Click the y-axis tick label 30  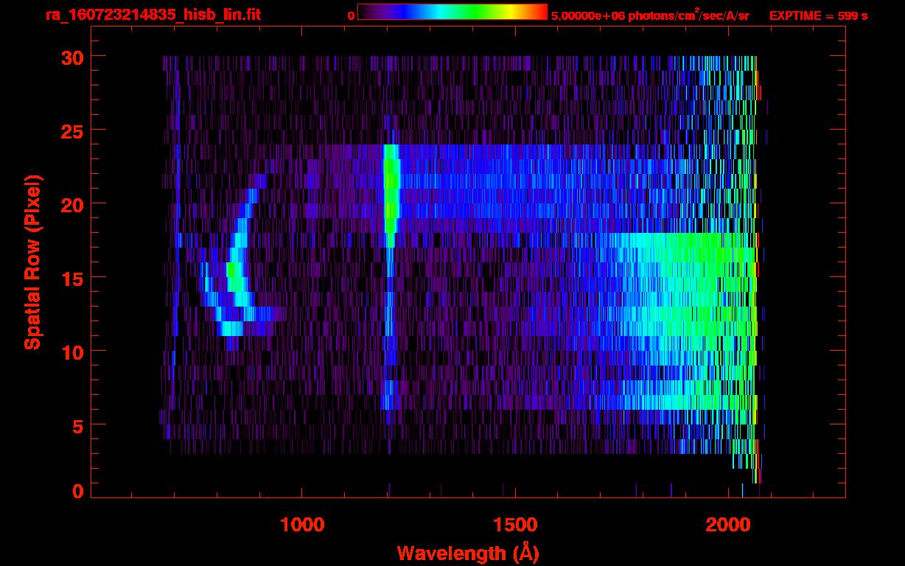pos(71,57)
